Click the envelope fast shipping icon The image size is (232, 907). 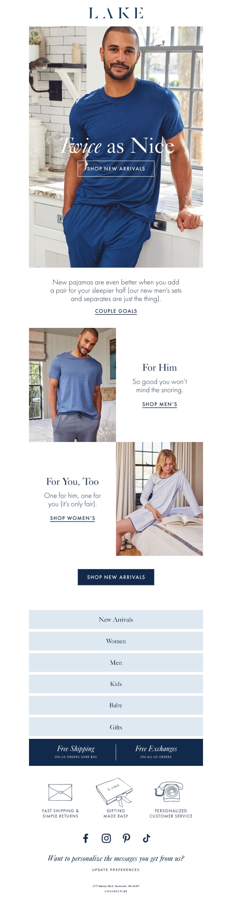pos(60,793)
